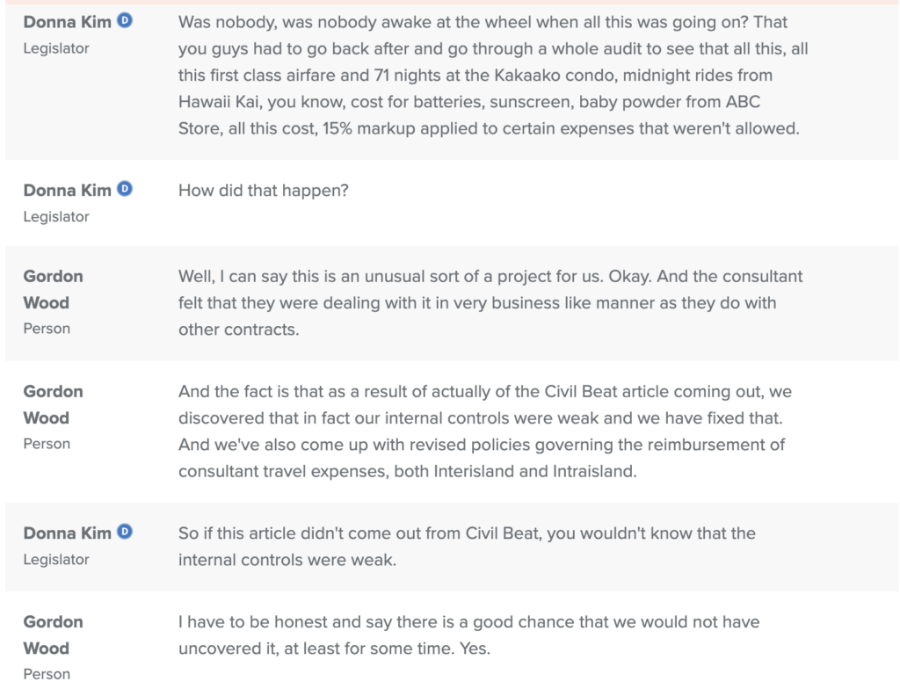Click the Legislator label under the first Donna Kim

pos(55,48)
